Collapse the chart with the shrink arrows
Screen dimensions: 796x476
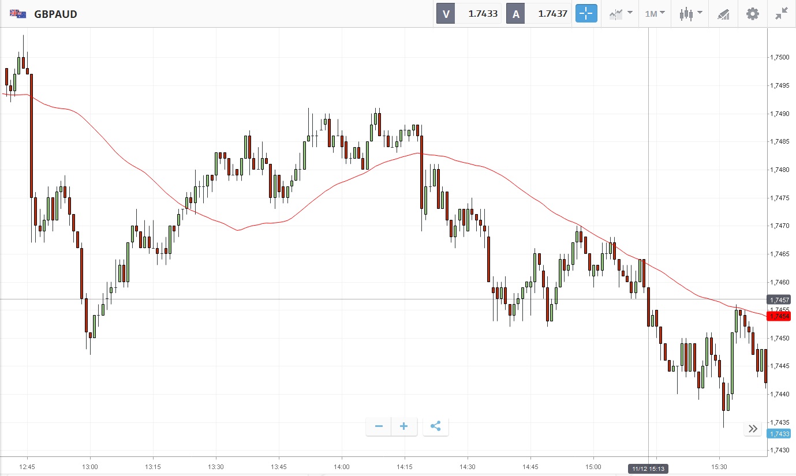click(782, 14)
